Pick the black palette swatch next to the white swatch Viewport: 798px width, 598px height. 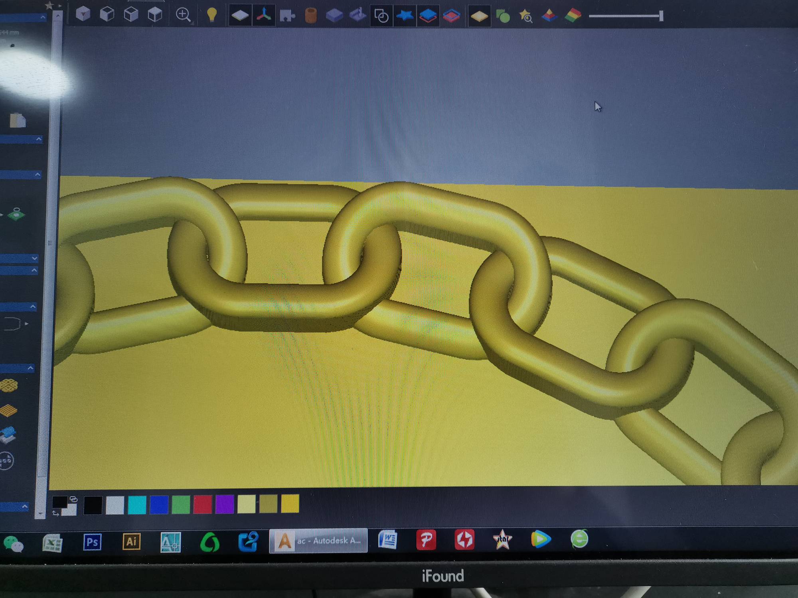point(93,506)
